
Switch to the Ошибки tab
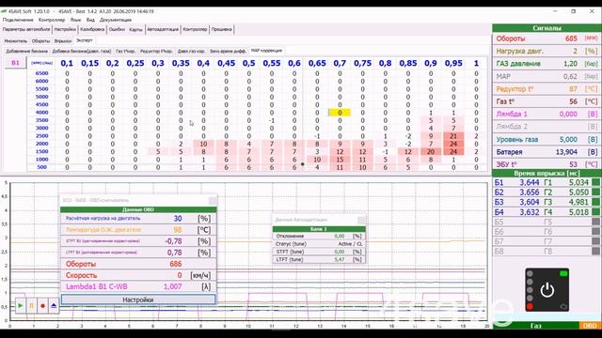pos(117,29)
